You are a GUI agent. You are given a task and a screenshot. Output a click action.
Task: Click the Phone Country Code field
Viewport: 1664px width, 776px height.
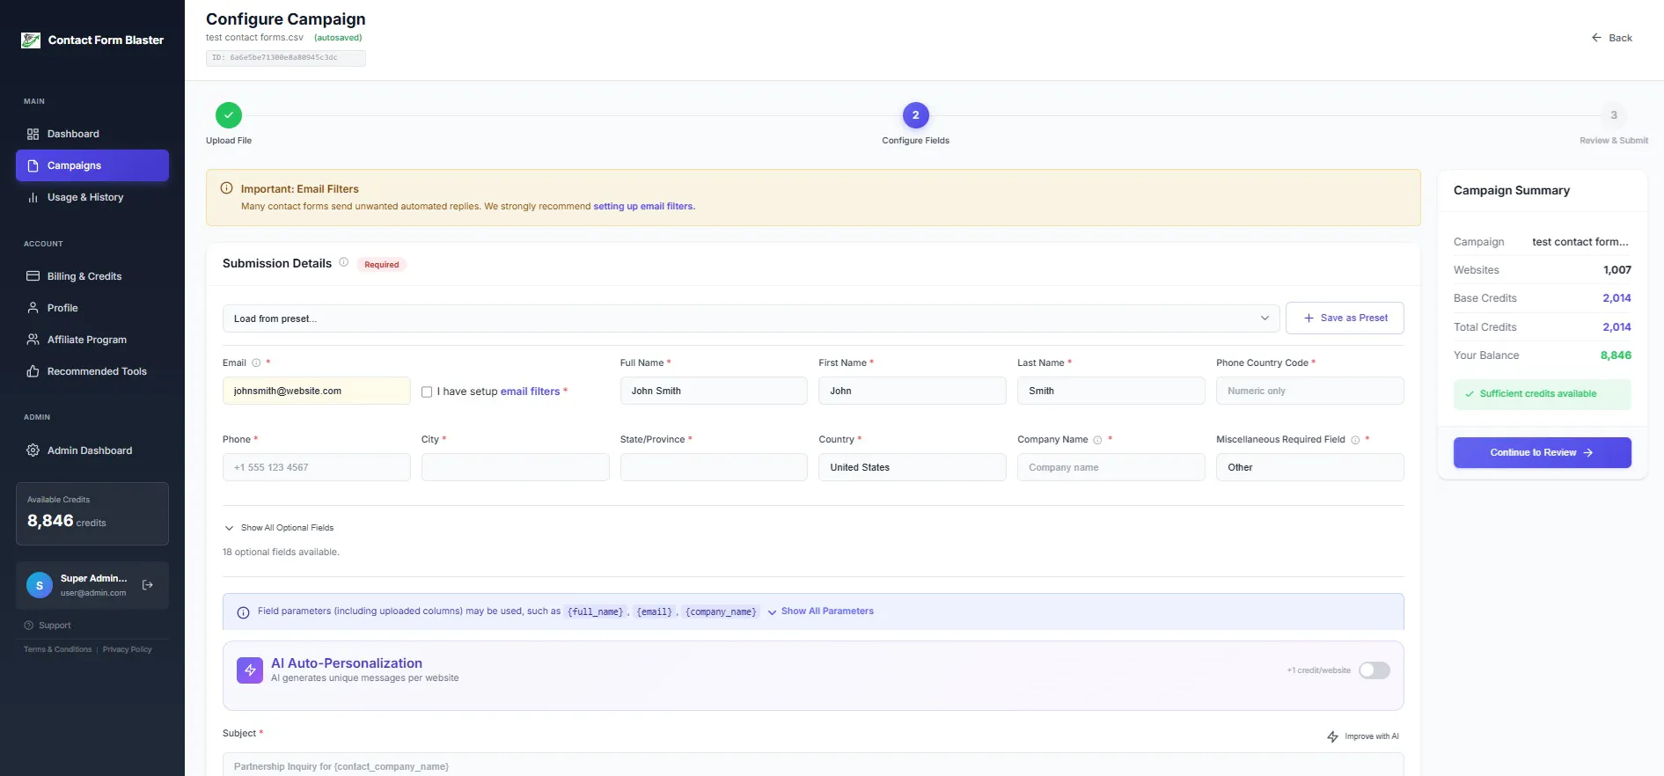(x=1309, y=391)
